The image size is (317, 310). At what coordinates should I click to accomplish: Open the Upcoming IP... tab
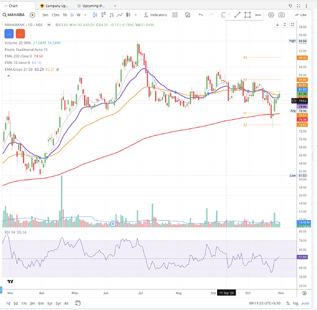91,6
